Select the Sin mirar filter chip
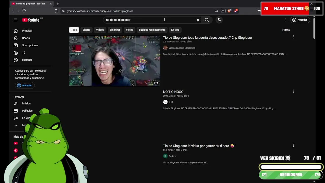 (x=115, y=30)
